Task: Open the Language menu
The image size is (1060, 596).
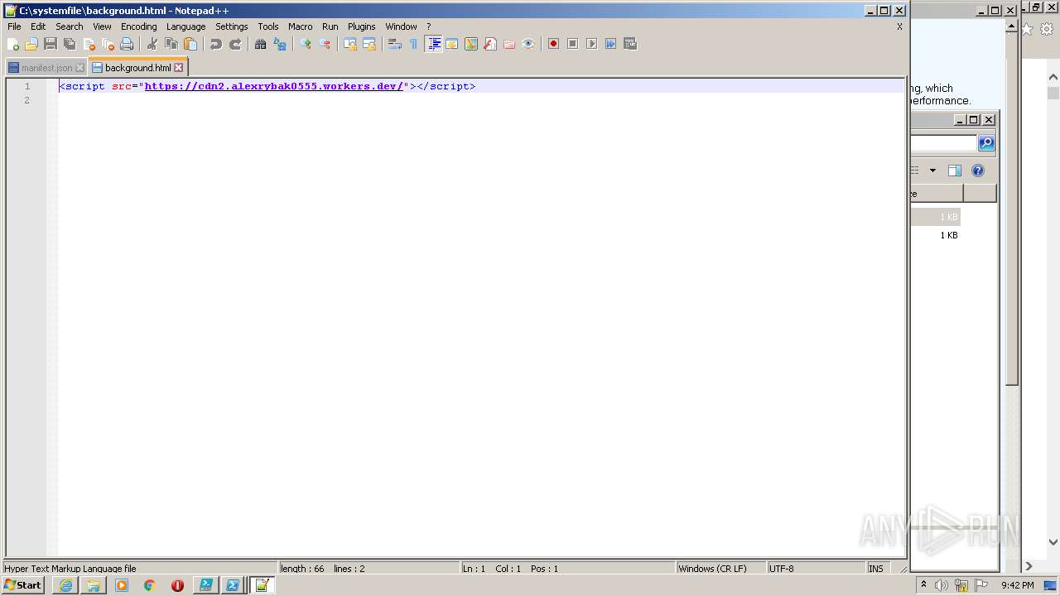Action: point(185,26)
